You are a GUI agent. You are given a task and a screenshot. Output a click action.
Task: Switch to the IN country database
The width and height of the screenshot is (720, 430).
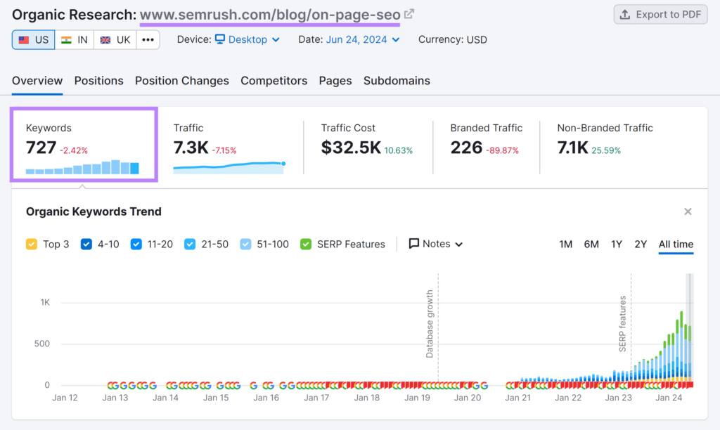point(75,40)
